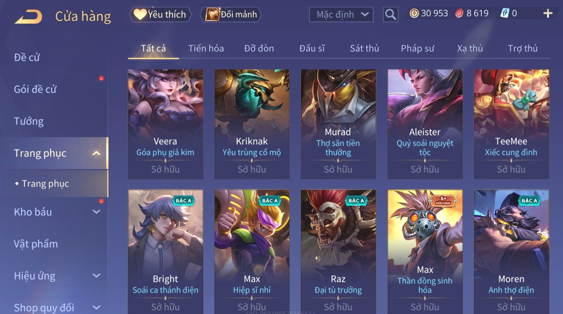This screenshot has width=563, height=314.
Task: Expand the Kho báu sidebar section
Action: tap(96, 212)
